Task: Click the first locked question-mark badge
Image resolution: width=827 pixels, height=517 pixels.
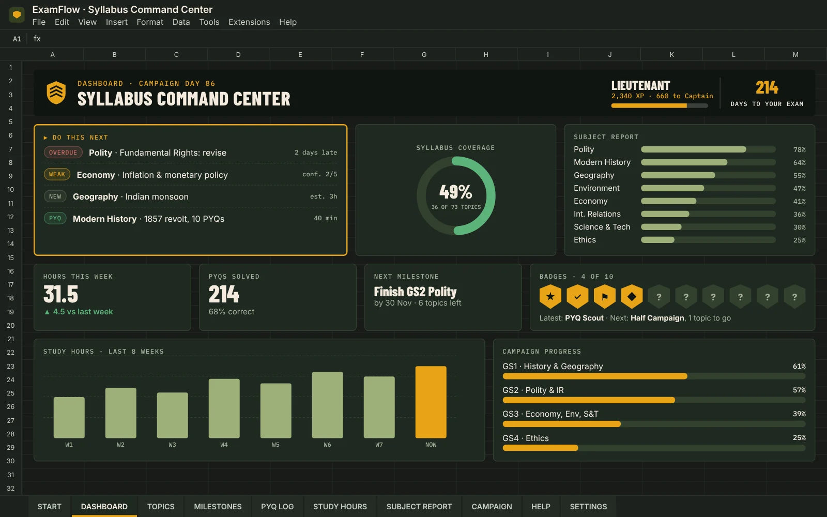Action: pyautogui.click(x=659, y=297)
